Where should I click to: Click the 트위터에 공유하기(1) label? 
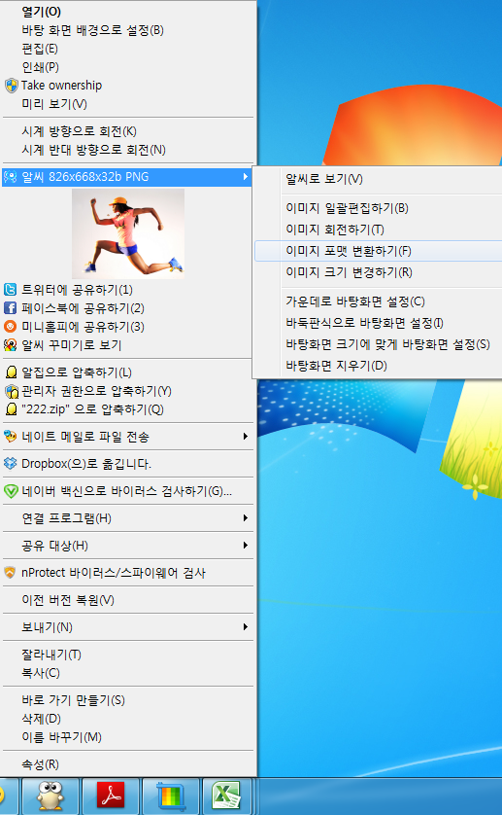click(x=77, y=290)
